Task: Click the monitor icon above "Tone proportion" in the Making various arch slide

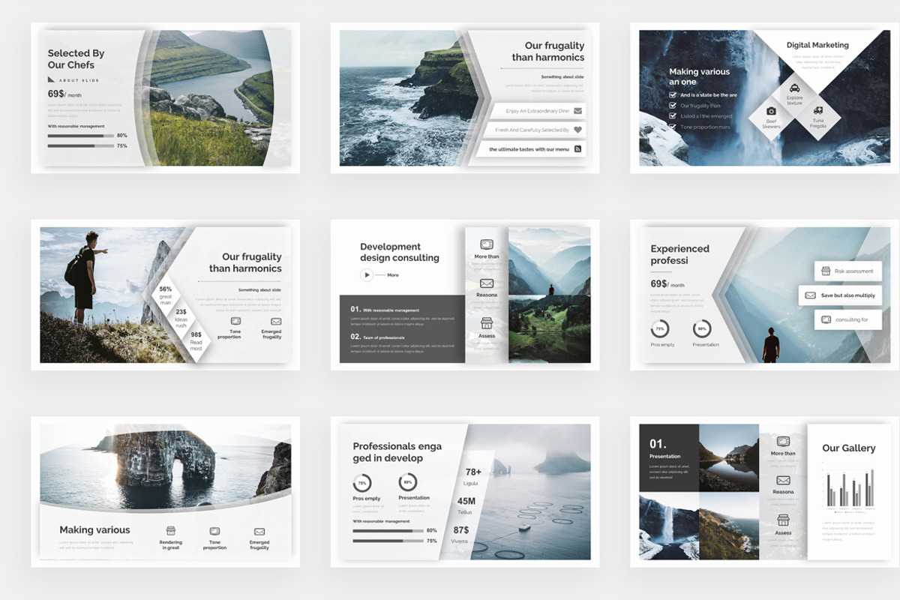Action: [x=214, y=531]
